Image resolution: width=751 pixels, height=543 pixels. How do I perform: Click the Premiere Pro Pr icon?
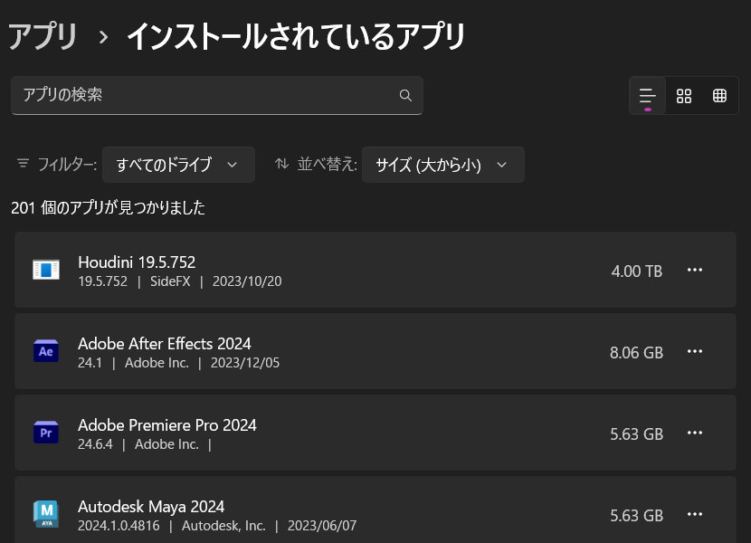pos(46,433)
